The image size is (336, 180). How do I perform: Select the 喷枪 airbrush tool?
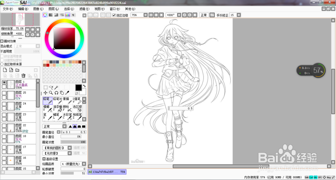coord(67,109)
